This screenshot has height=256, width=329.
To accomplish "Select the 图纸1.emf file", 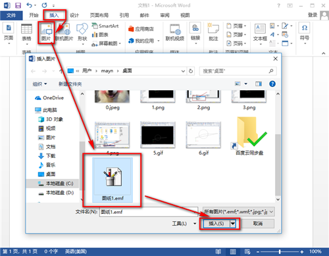I will pyautogui.click(x=113, y=180).
